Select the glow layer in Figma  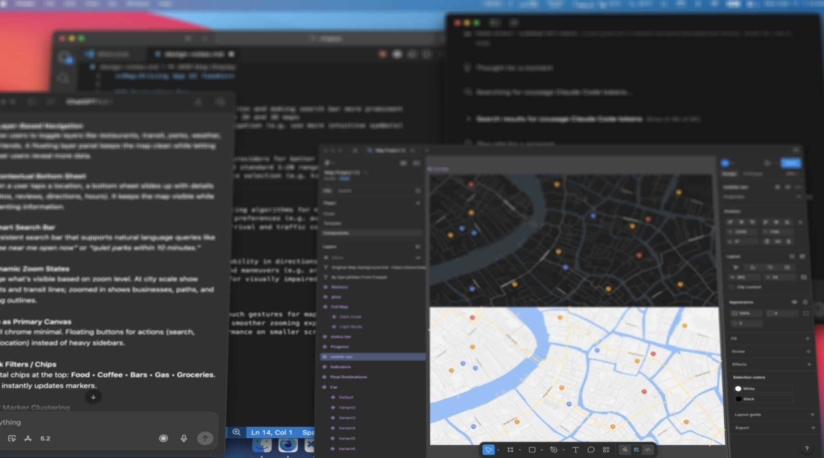[x=373, y=297]
